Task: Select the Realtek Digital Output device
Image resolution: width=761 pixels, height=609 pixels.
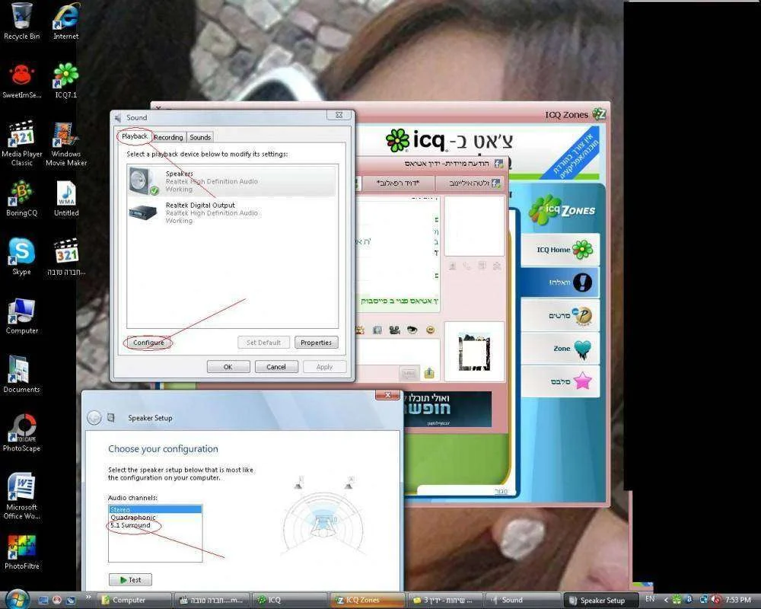Action: pyautogui.click(x=232, y=212)
